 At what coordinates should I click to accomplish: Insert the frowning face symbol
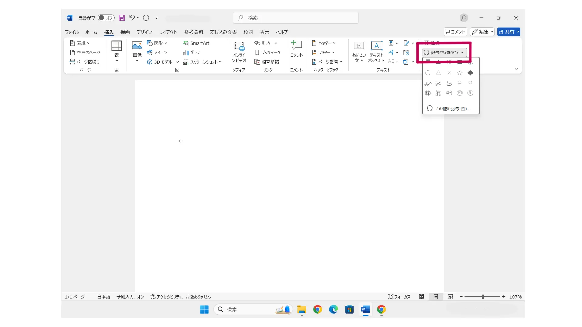pyautogui.click(x=470, y=83)
